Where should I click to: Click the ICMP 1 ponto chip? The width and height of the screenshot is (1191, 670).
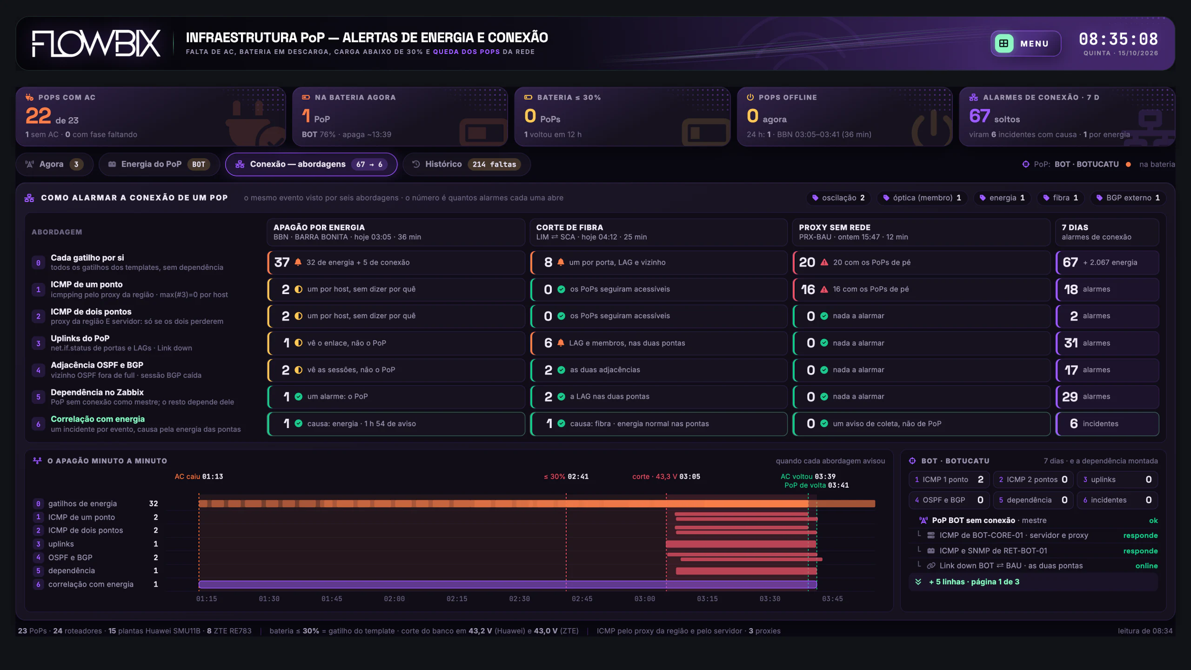pyautogui.click(x=949, y=480)
